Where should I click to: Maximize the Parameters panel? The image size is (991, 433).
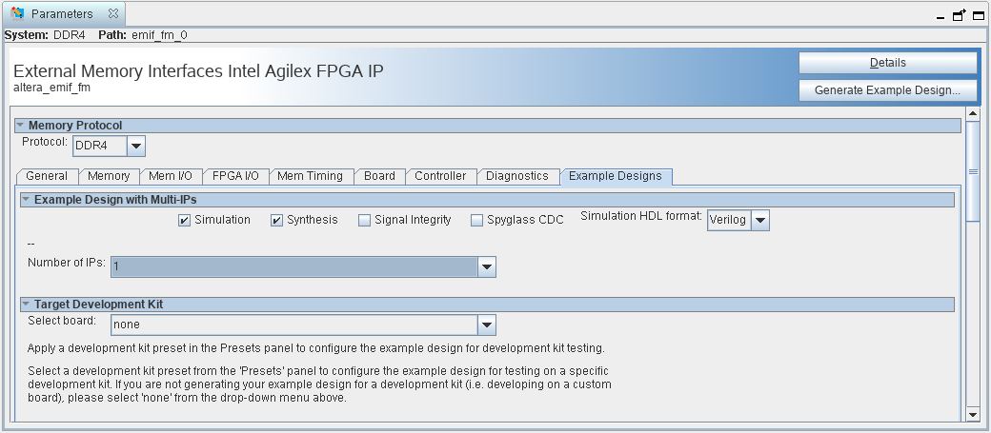(977, 15)
